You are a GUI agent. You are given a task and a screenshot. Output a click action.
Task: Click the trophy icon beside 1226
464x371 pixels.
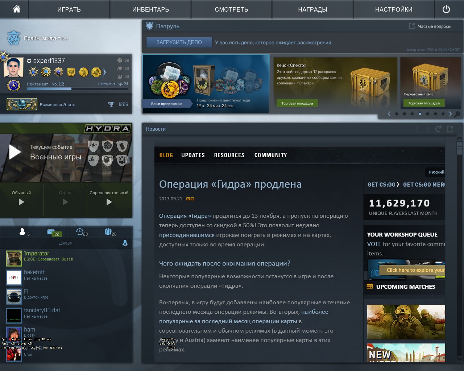111,104
